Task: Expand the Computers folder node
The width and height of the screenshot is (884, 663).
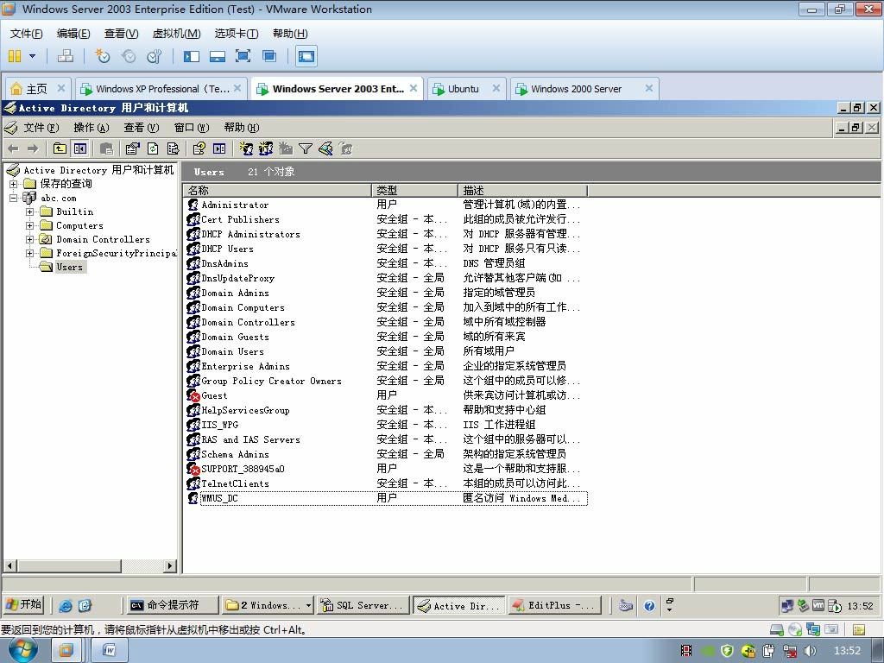Action: pyautogui.click(x=29, y=225)
